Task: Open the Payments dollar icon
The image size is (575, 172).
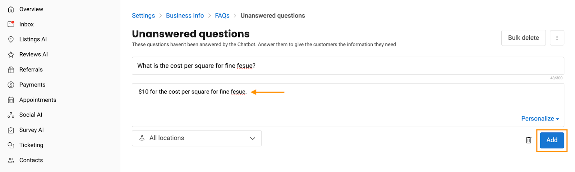Action: (11, 85)
